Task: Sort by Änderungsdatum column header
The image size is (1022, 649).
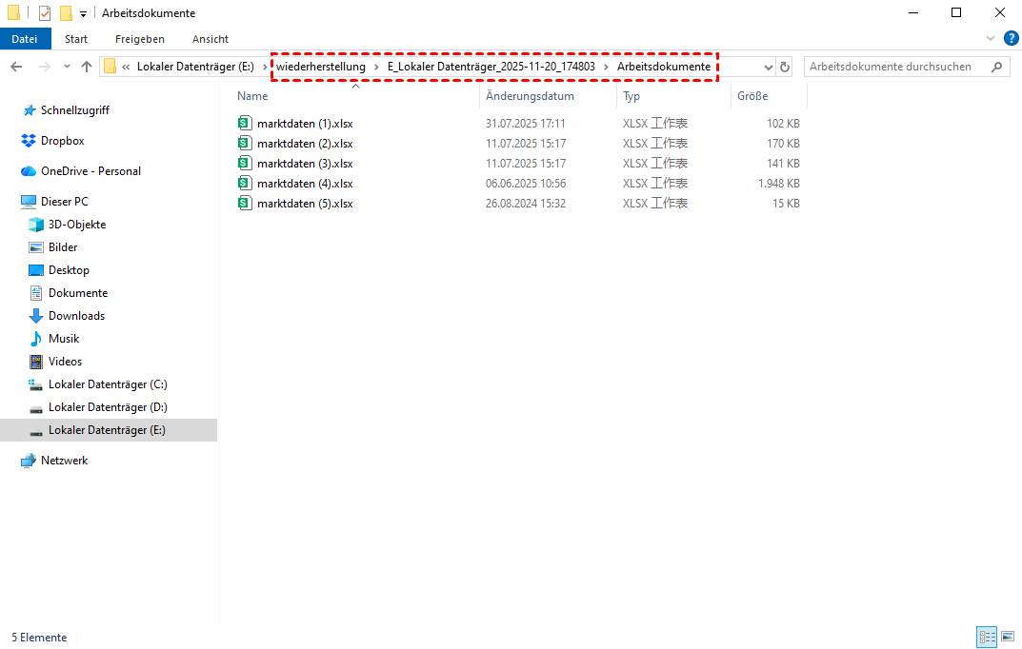Action: point(530,96)
